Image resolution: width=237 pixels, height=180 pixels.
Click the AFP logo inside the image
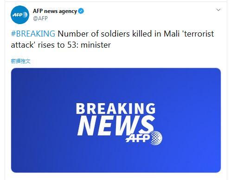pyautogui.click(x=144, y=138)
